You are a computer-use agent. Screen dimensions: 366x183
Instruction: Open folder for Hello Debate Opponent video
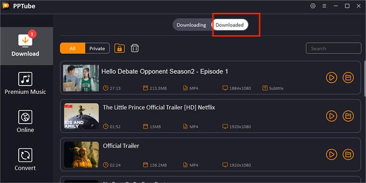tap(348, 78)
